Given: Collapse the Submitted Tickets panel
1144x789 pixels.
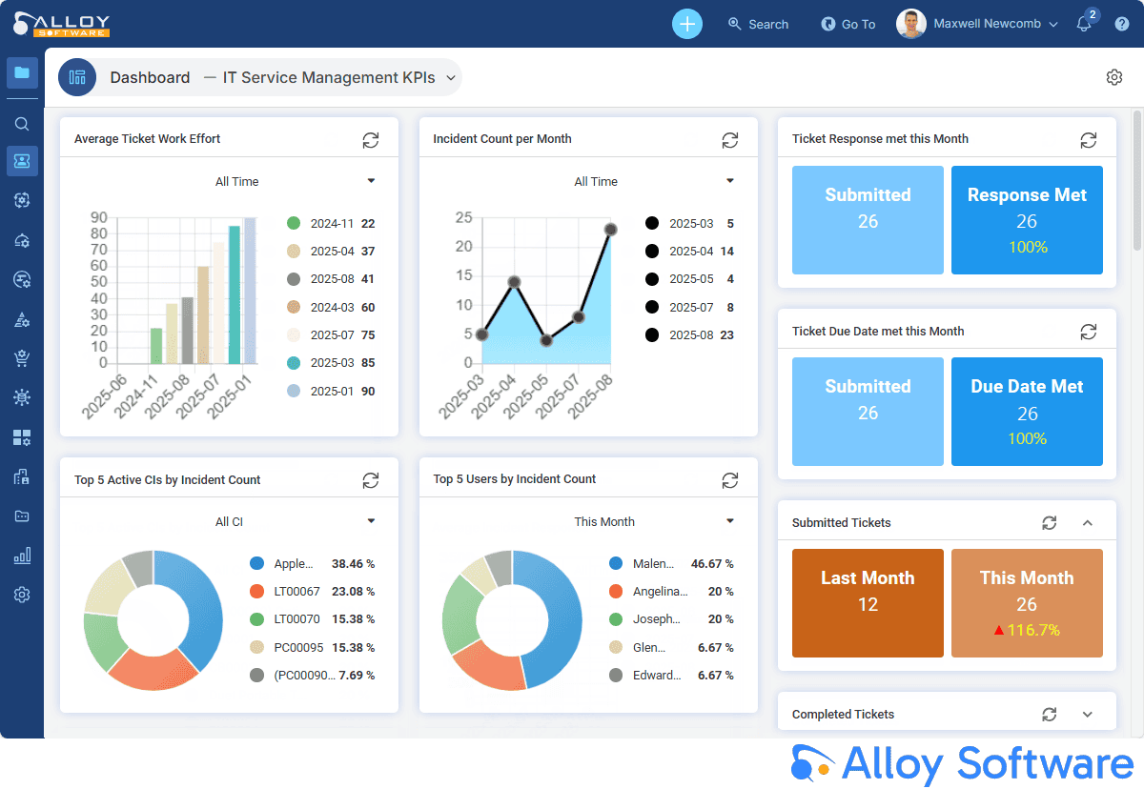Looking at the screenshot, I should 1087,523.
